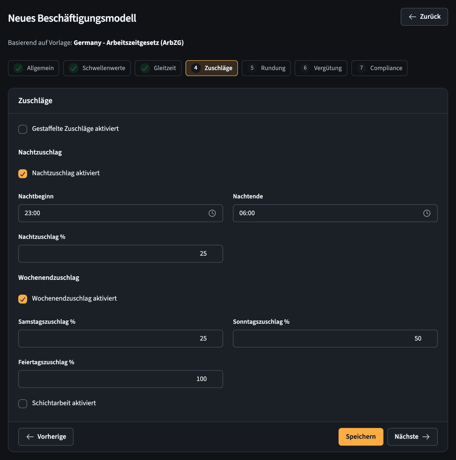
Task: Click the Wochenendzuschlag section heading
Action: pos(49,278)
